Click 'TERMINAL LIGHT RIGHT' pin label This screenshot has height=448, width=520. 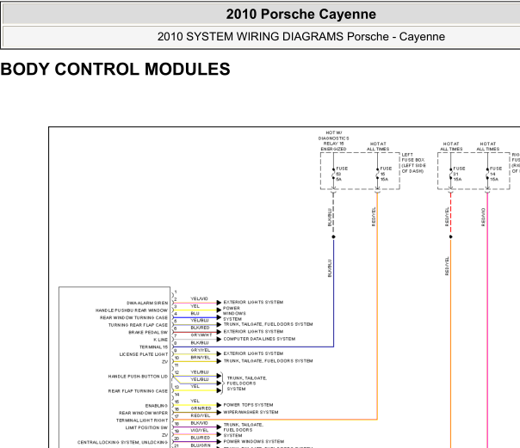(142, 420)
